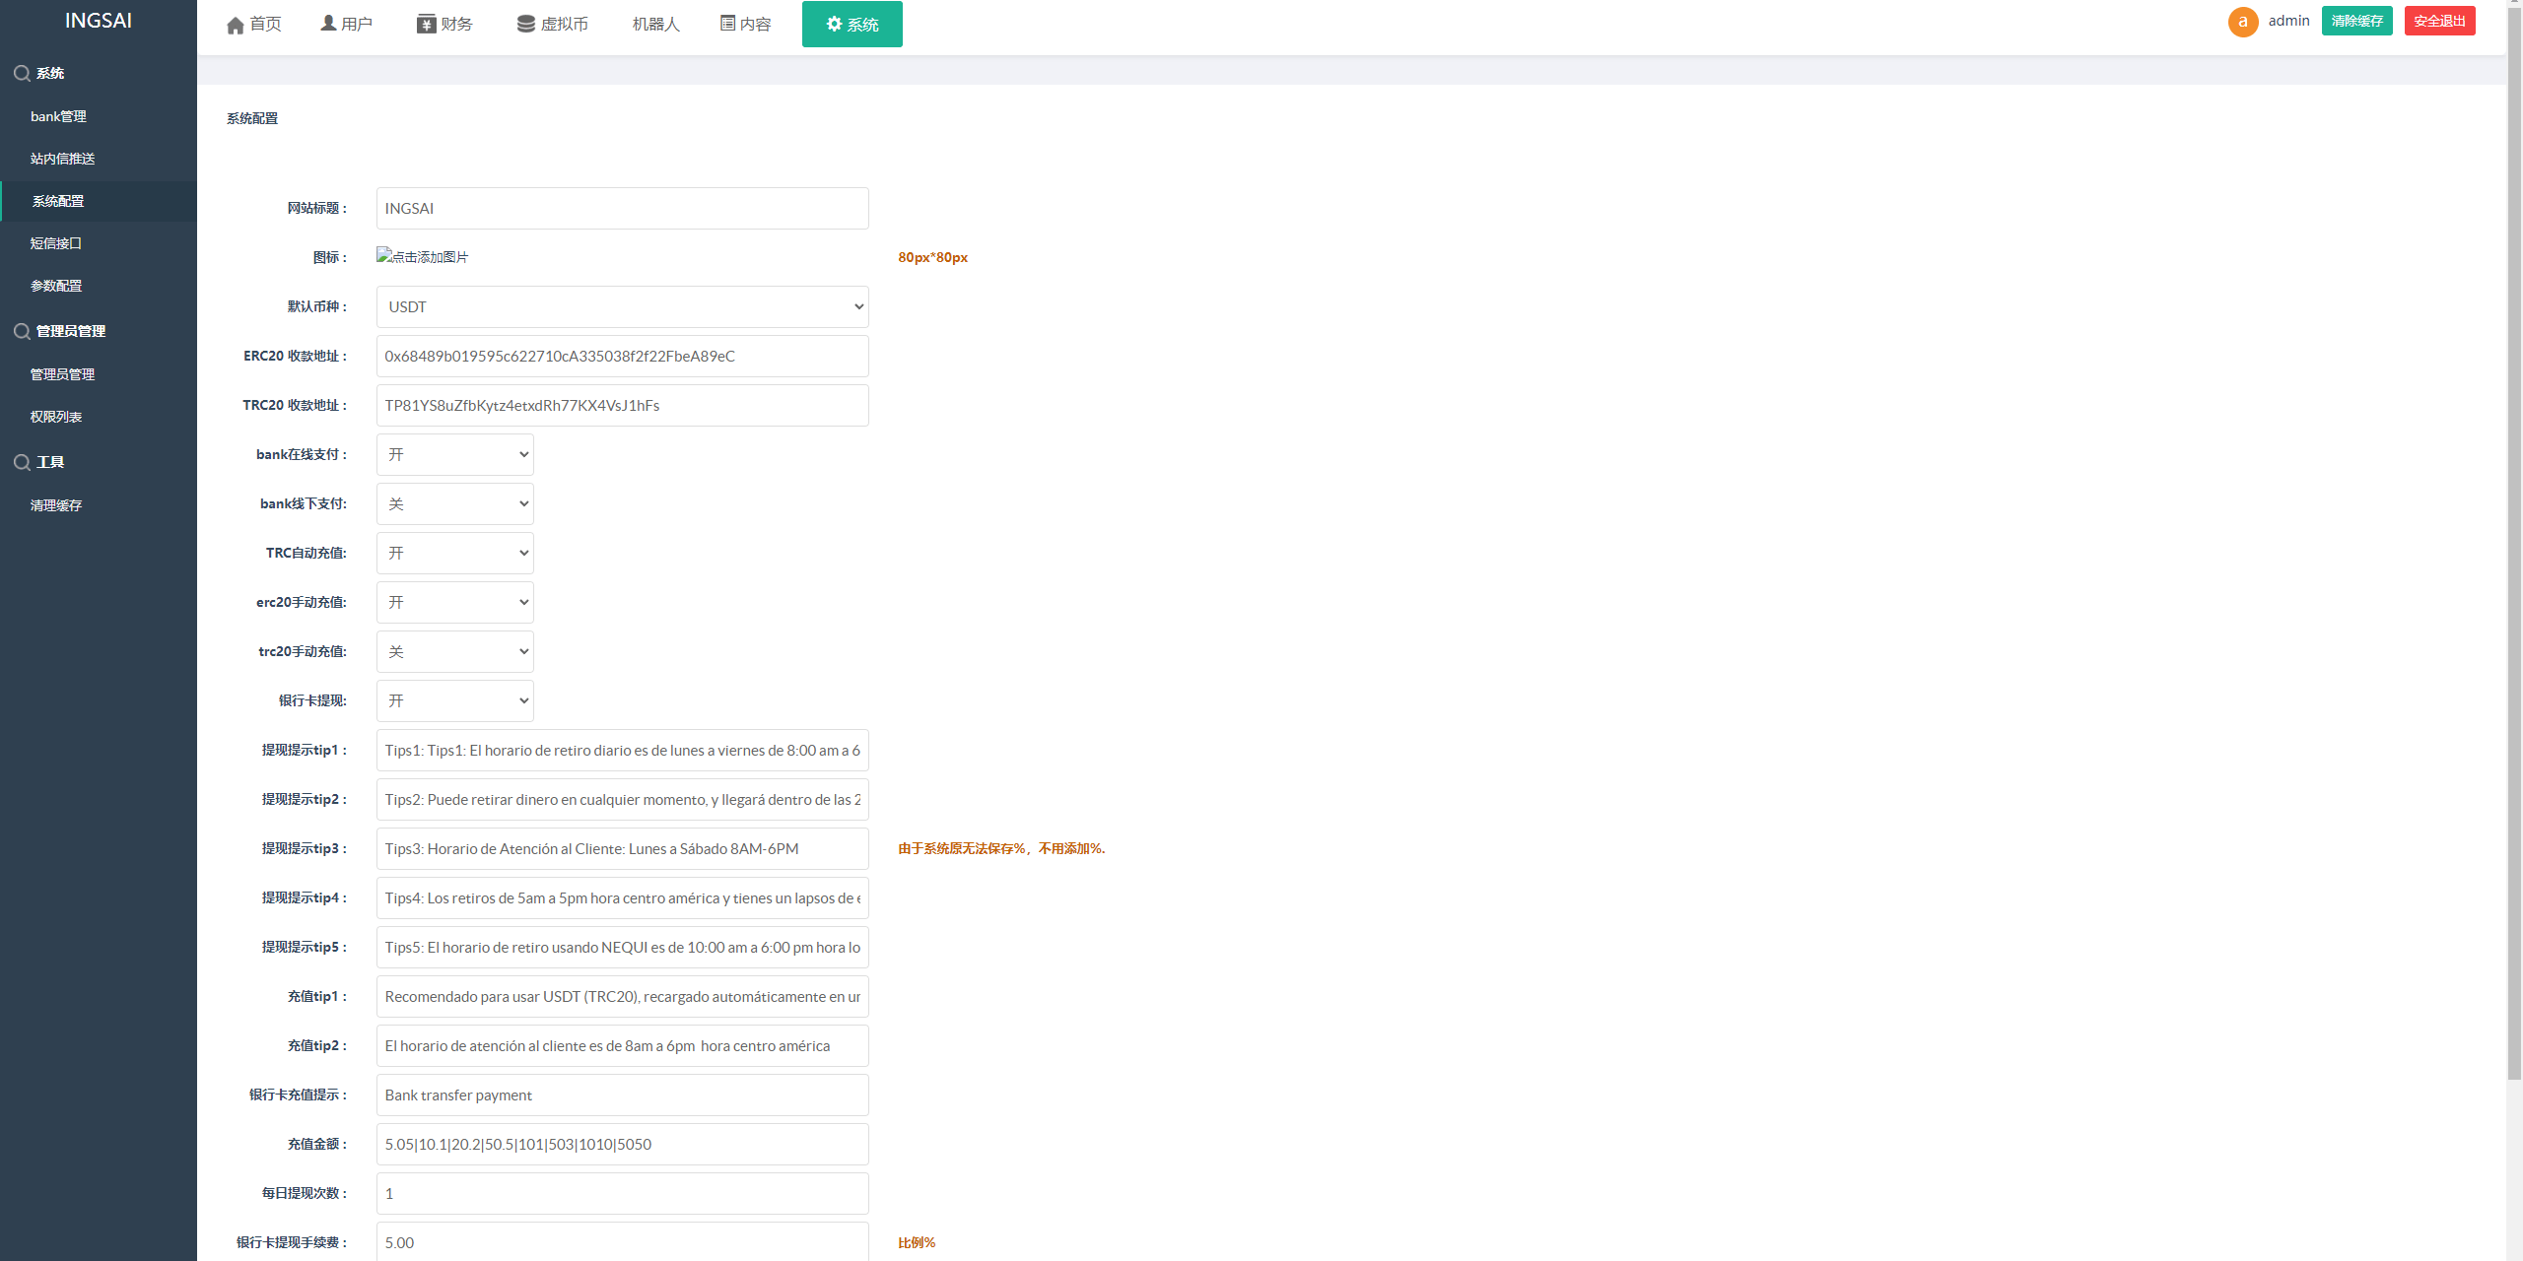Click the gear icon on system tab
Viewport: 2523px width, 1261px height.
834,24
